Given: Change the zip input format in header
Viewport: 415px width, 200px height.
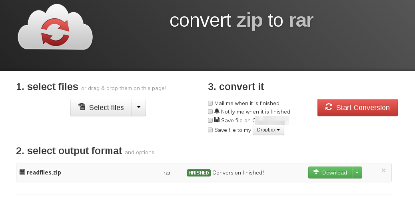Looking at the screenshot, I should click(x=249, y=21).
